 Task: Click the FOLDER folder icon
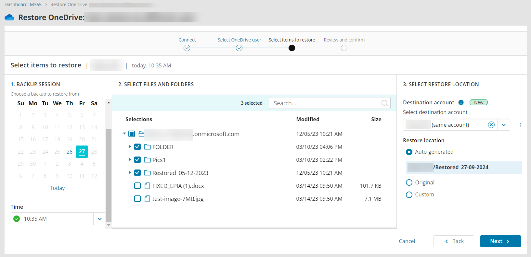tap(148, 147)
